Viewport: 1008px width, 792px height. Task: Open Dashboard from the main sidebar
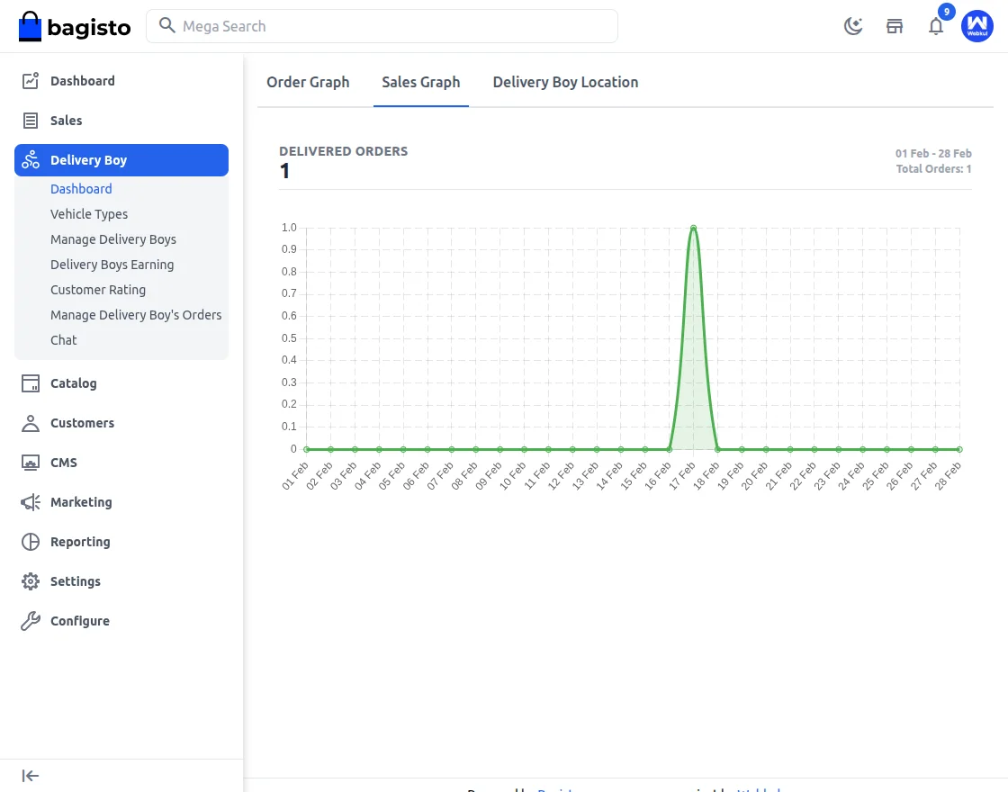(82, 81)
